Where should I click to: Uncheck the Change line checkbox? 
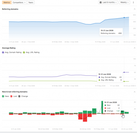pos(19,96)
